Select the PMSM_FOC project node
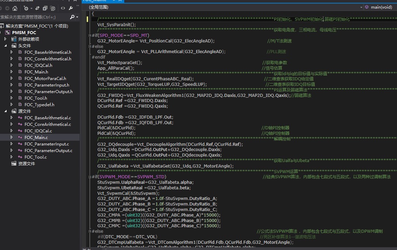Image resolution: width=397 pixels, height=250 pixels. point(24,33)
